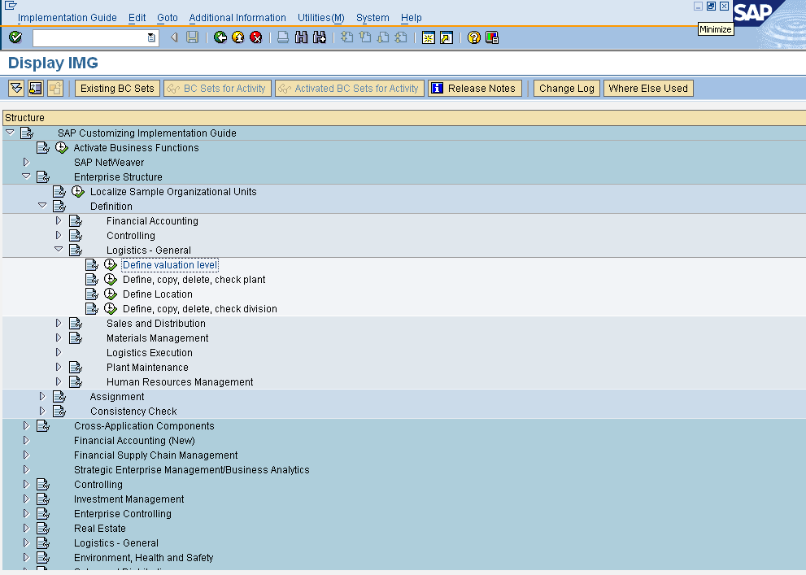Click the Save diskette icon
Viewport: 806px width, 575px height.
[192, 37]
